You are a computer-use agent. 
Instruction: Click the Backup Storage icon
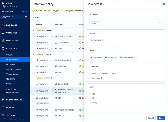[x=3, y=100]
